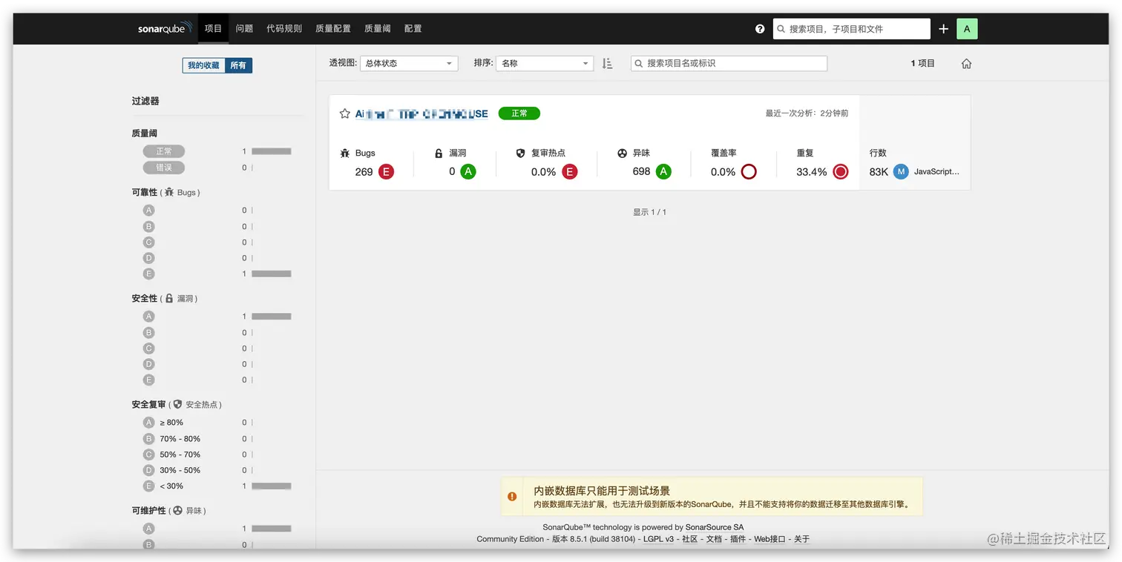Open the 社区 footer link
The width and height of the screenshot is (1122, 562).
(690, 539)
